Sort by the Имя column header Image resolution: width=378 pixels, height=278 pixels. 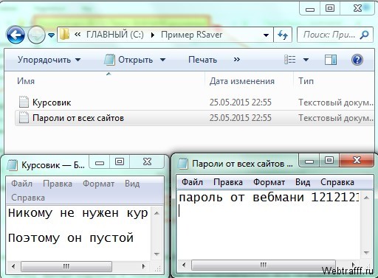point(26,81)
